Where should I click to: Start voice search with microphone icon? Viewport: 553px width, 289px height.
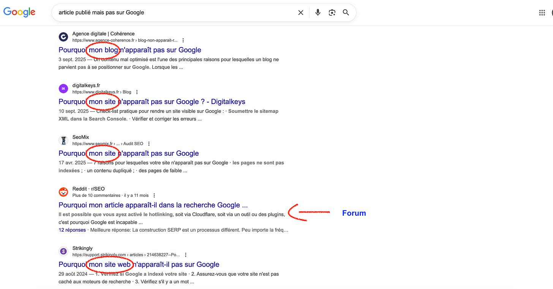(318, 13)
